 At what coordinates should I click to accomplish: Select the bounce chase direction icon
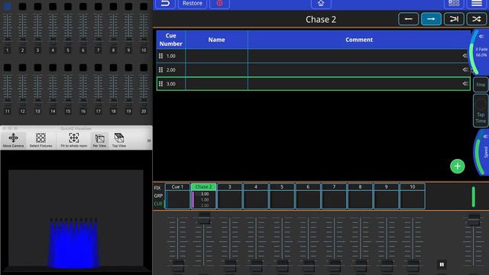(454, 19)
